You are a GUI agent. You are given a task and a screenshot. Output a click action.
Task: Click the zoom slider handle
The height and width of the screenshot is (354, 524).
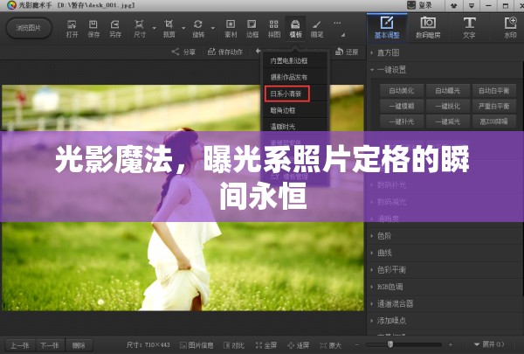click(390, 344)
